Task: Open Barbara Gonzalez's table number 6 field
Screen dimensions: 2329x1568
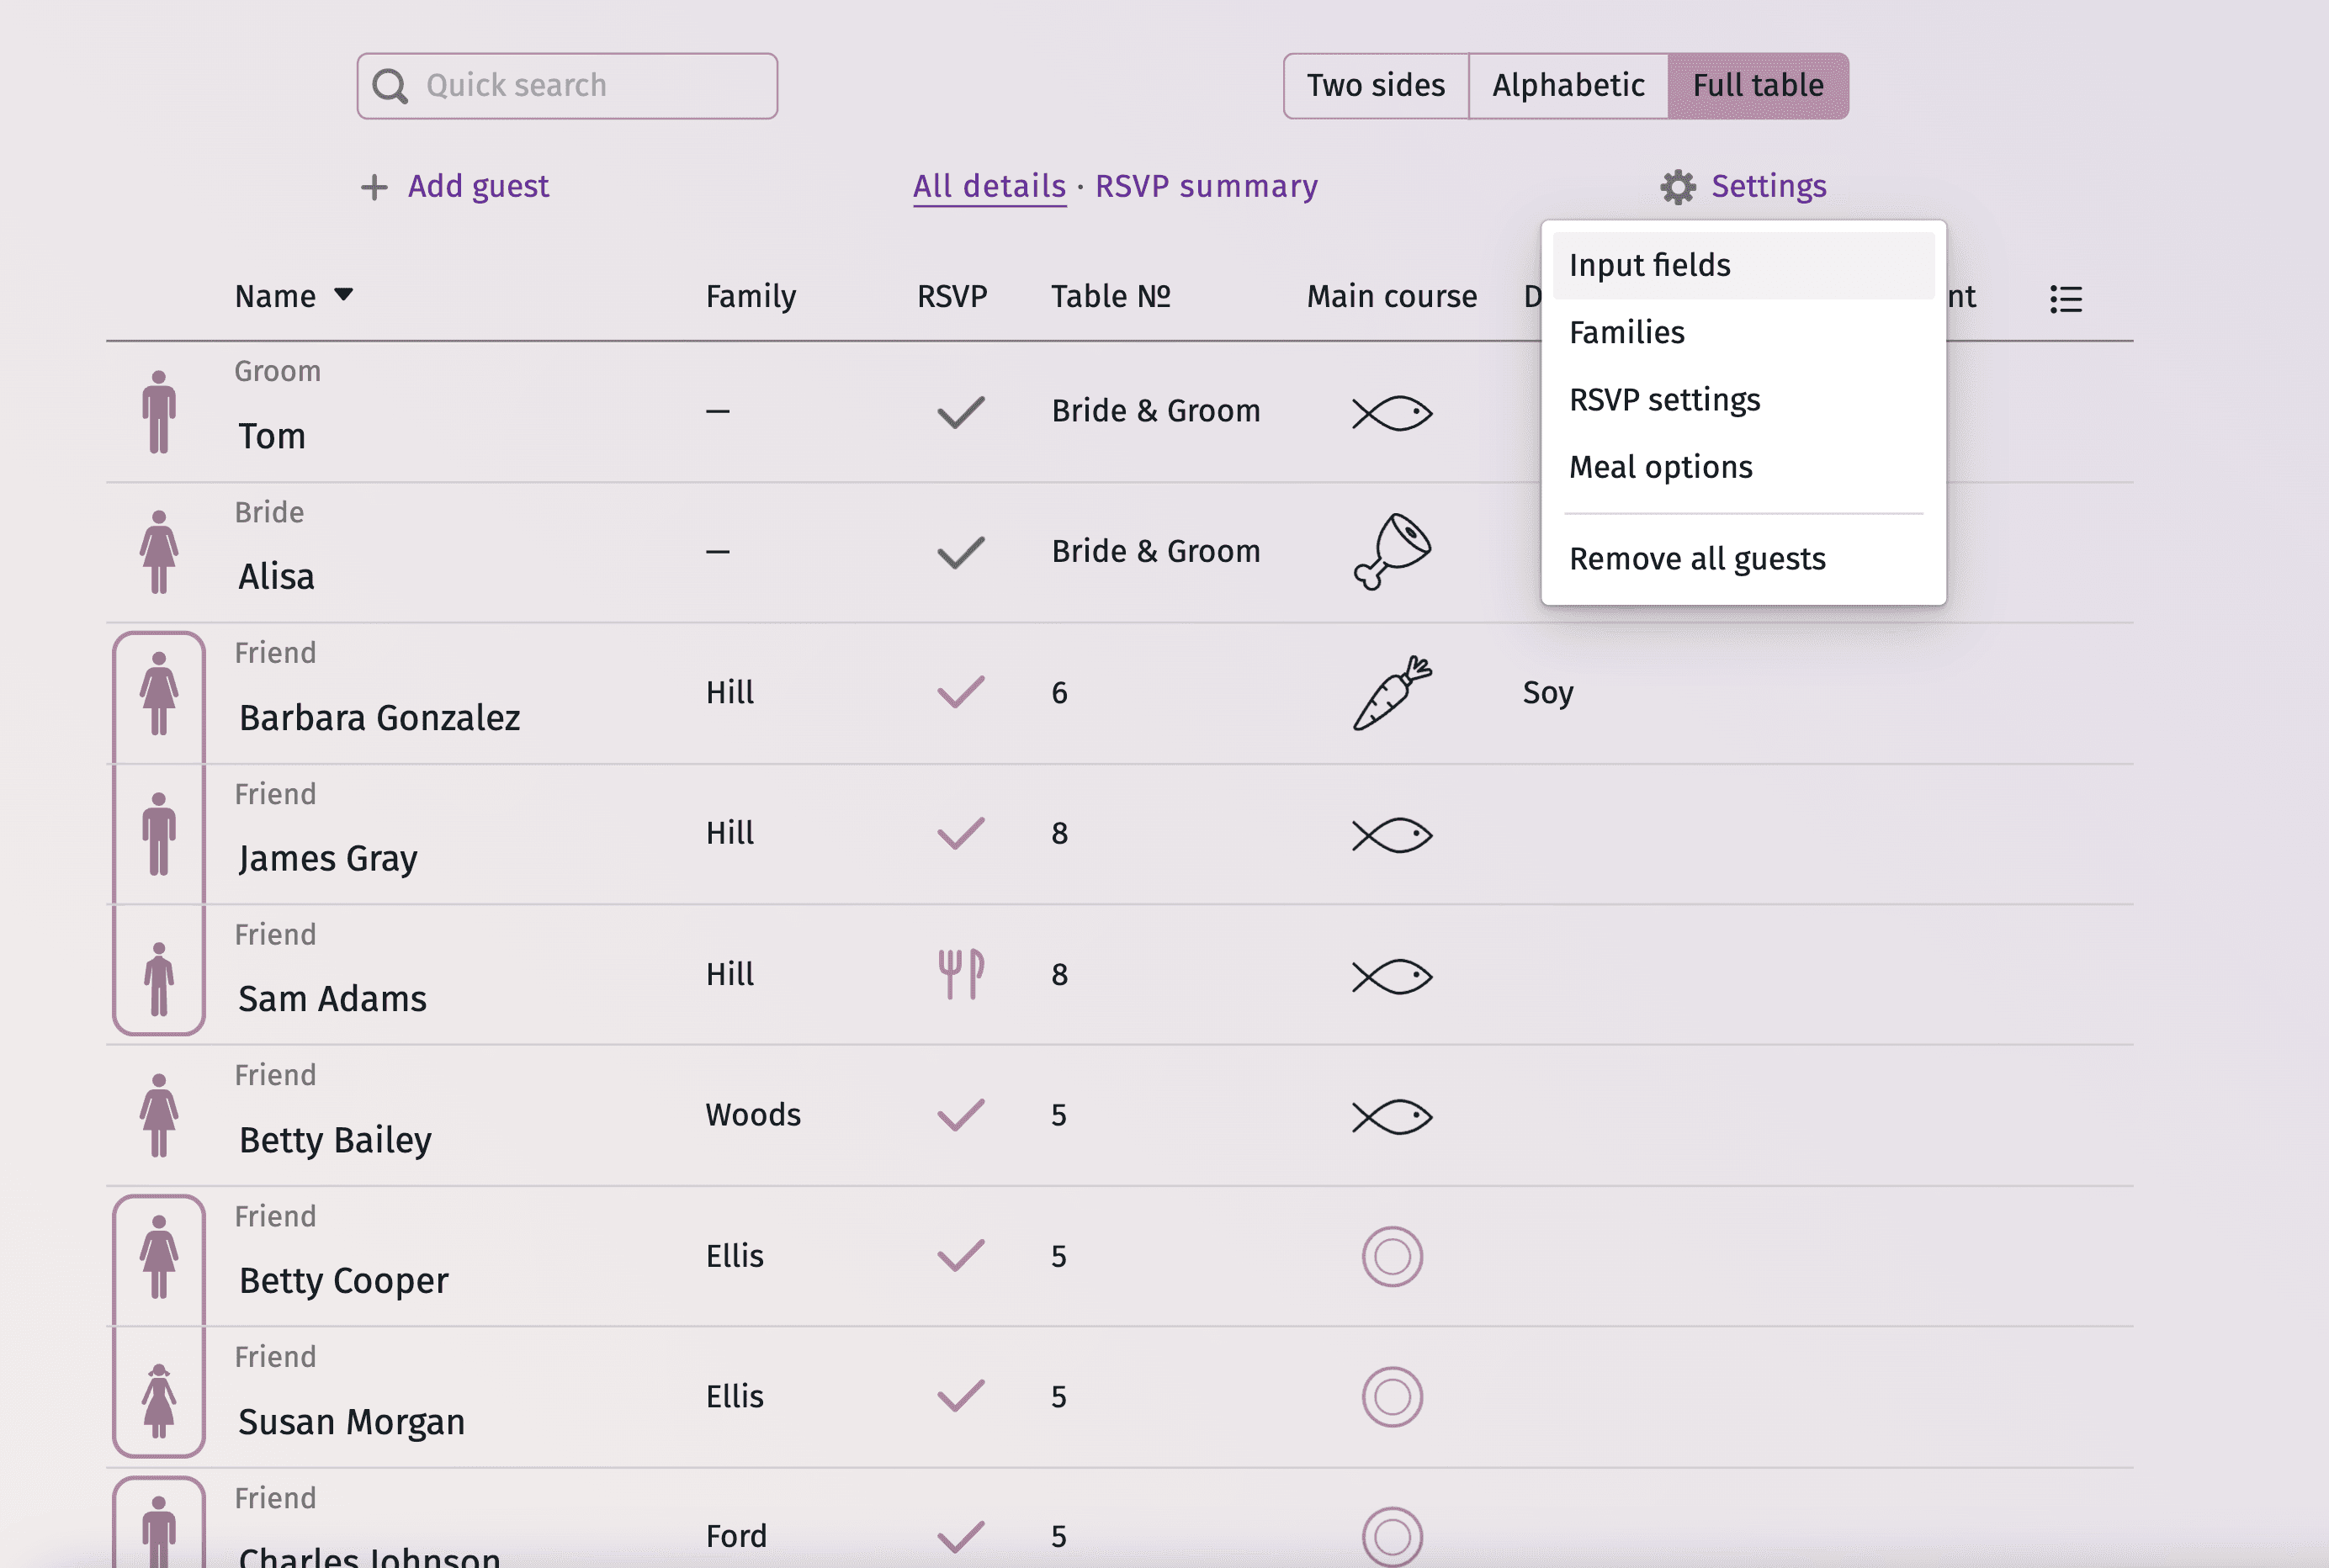Action: pyautogui.click(x=1059, y=693)
